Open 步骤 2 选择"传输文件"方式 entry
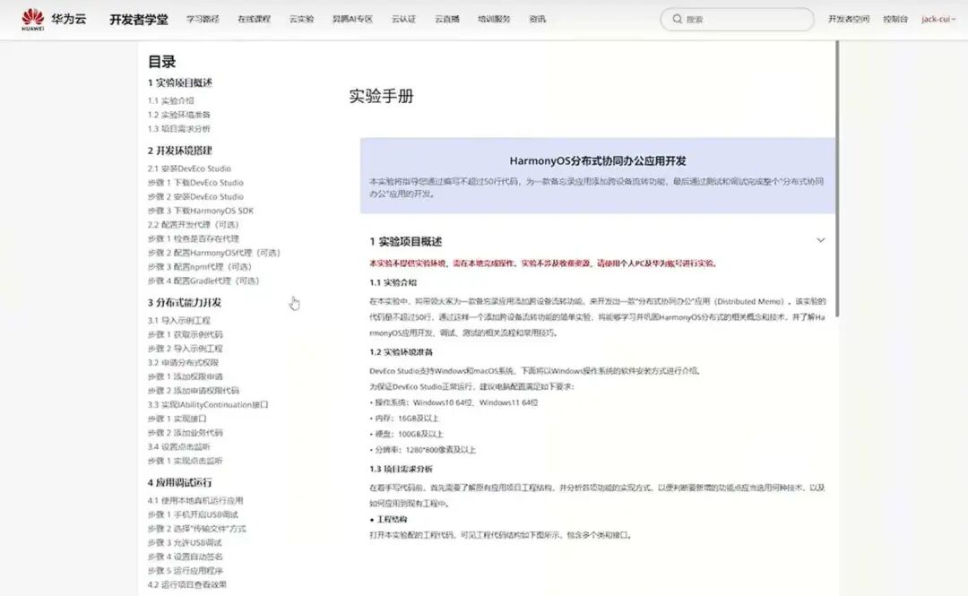 [x=197, y=529]
